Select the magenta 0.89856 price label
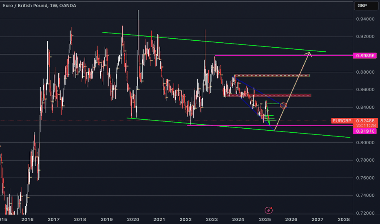 point(365,55)
